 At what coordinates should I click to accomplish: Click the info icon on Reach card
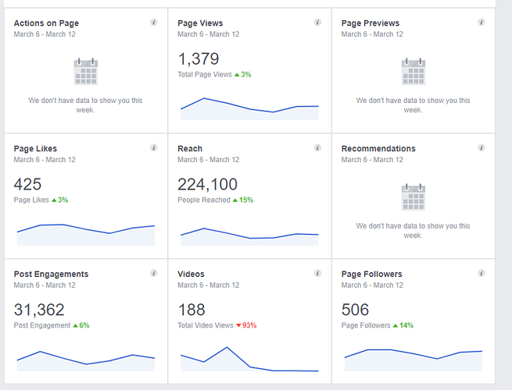(x=317, y=147)
